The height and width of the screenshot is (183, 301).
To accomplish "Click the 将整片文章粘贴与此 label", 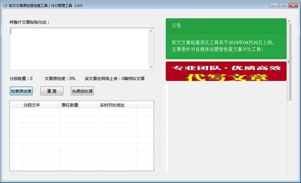I will [30, 22].
